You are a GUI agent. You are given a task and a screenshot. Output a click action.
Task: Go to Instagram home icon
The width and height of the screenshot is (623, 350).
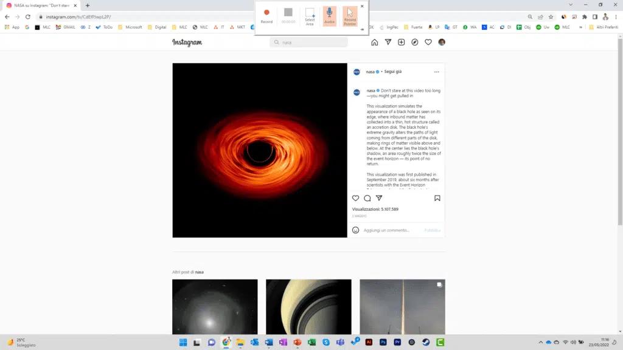(374, 43)
